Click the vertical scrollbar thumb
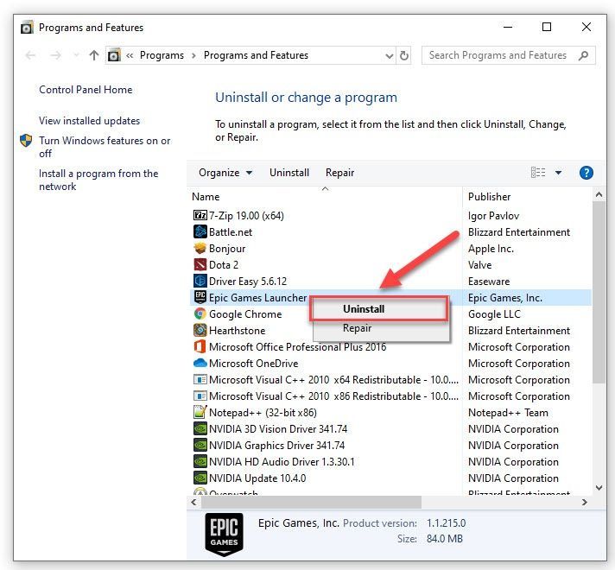The width and height of the screenshot is (615, 570). click(599, 292)
